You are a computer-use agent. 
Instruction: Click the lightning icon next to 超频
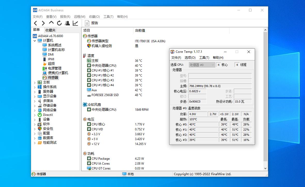(x=44, y=64)
